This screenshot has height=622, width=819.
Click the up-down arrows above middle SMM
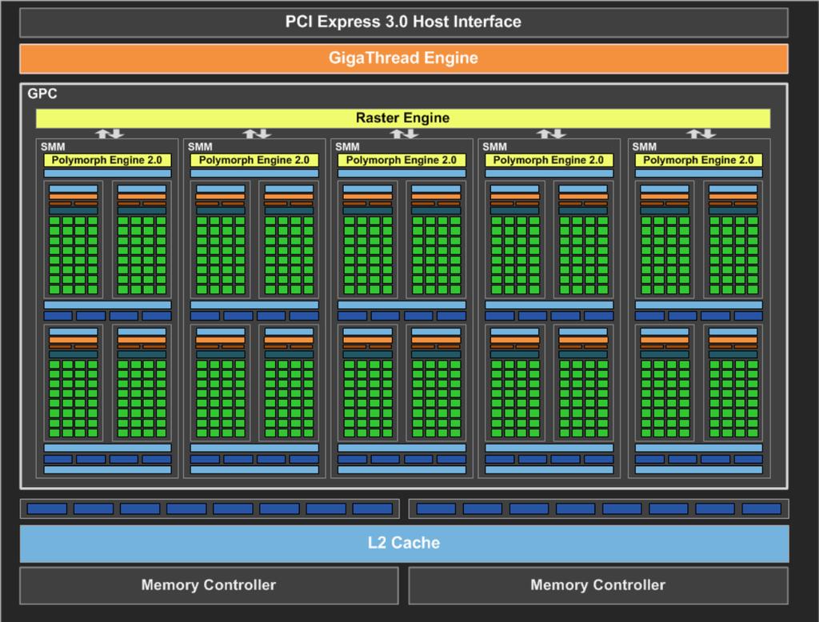pyautogui.click(x=404, y=134)
